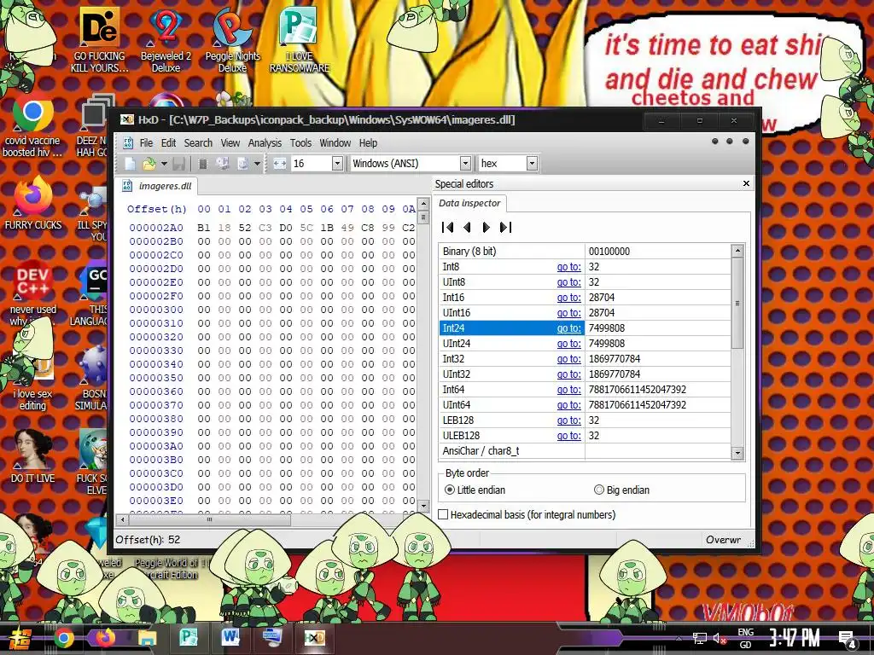The width and height of the screenshot is (874, 655).
Task: Open the Analysis menu
Action: point(265,143)
